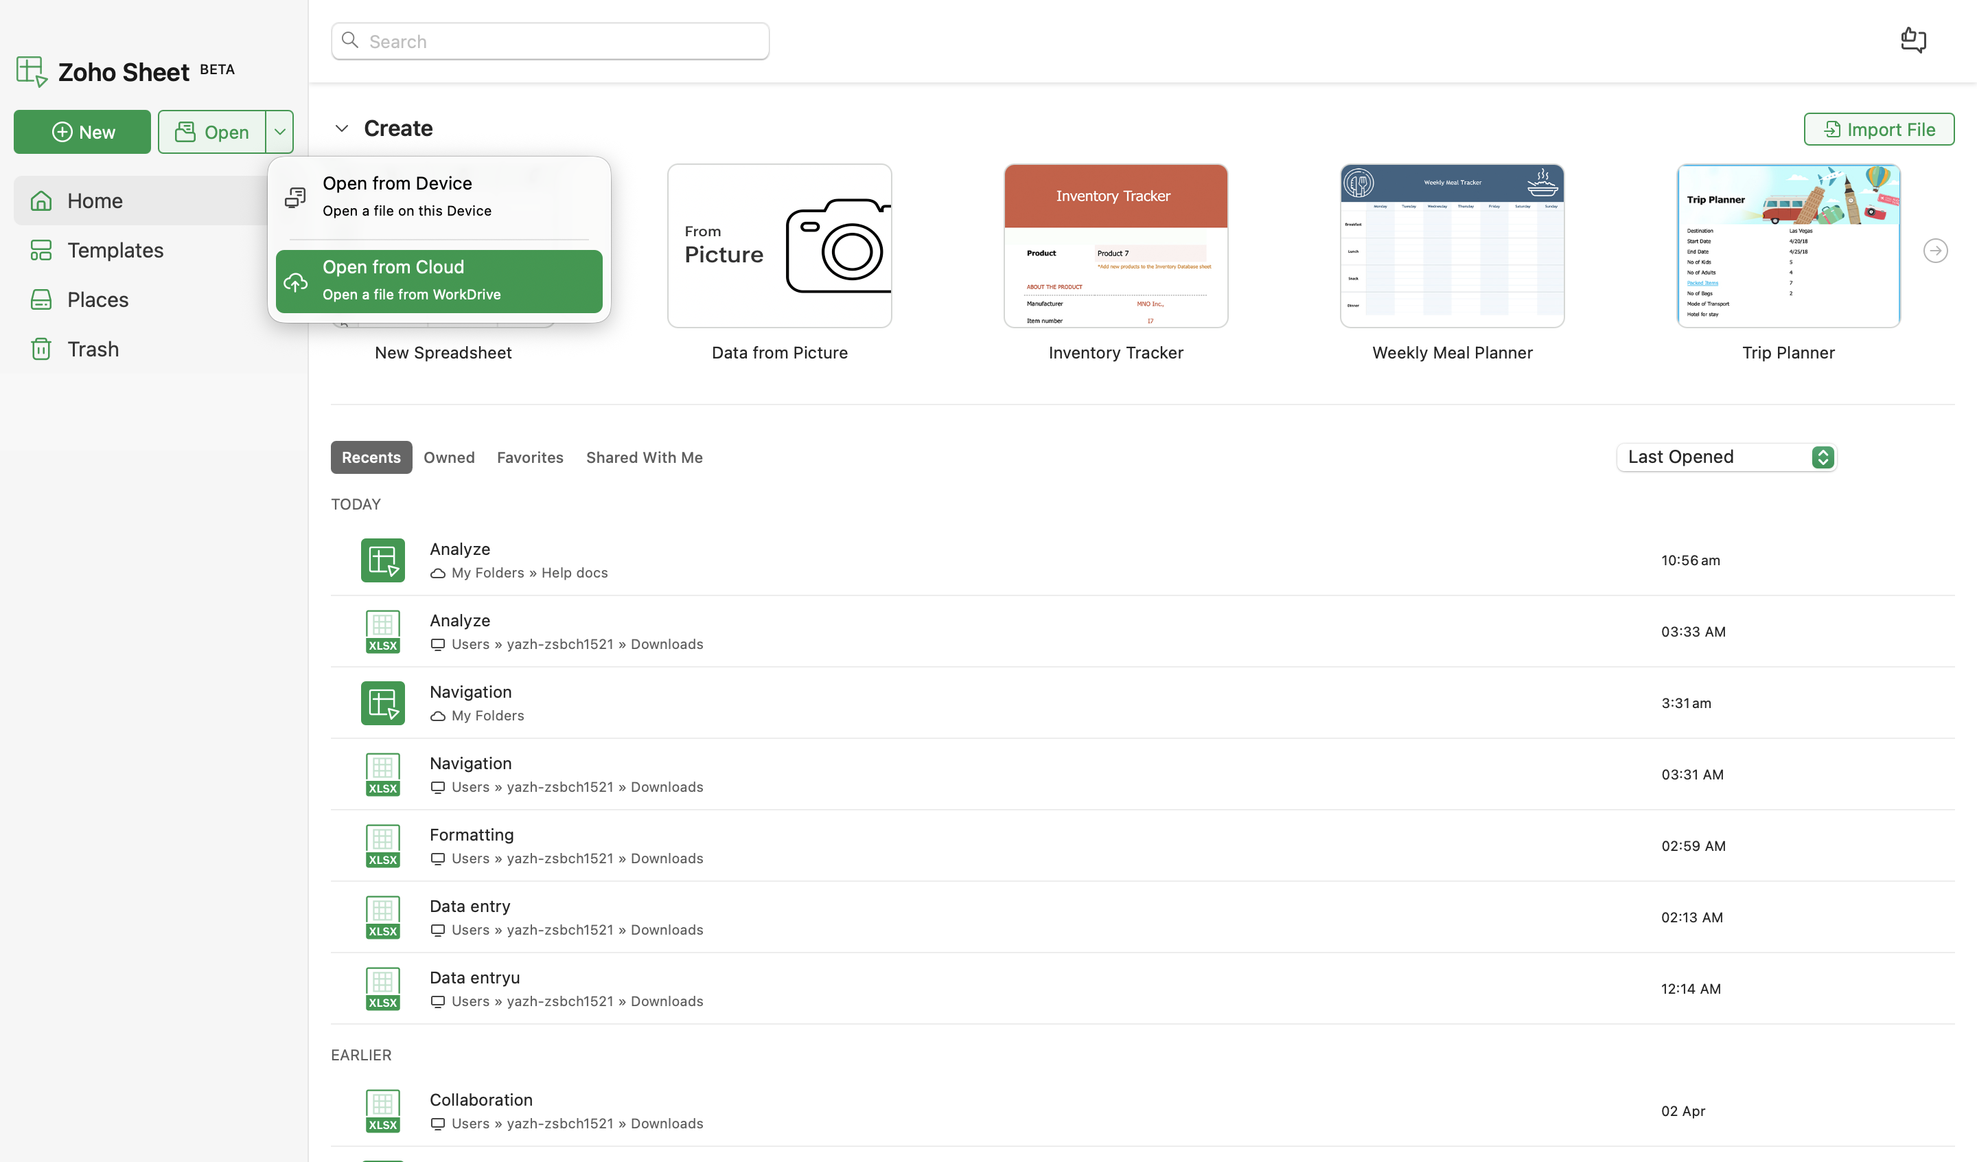Select the Trash sidebar icon
This screenshot has height=1162, width=1977.
[41, 349]
